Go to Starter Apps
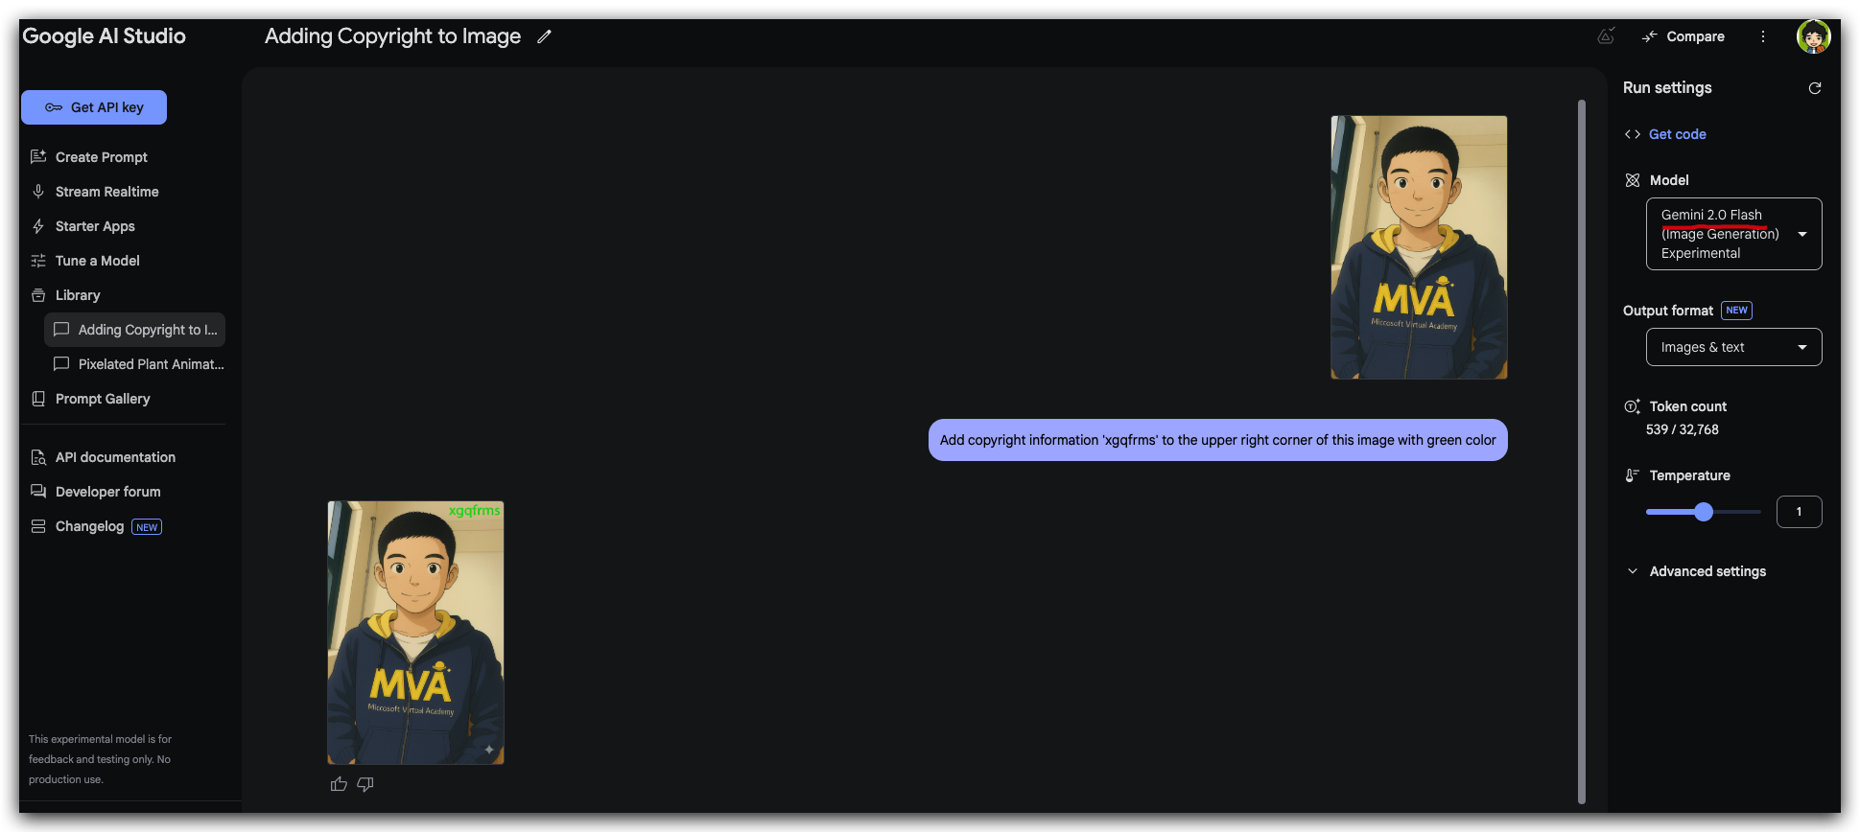Viewport: 1860px width, 832px height. (95, 226)
